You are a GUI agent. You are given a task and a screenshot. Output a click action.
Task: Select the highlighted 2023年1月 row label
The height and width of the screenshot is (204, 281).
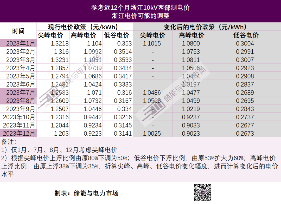pyautogui.click(x=19, y=43)
